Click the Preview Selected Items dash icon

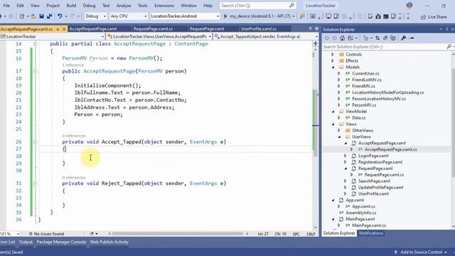pyautogui.click(x=412, y=38)
